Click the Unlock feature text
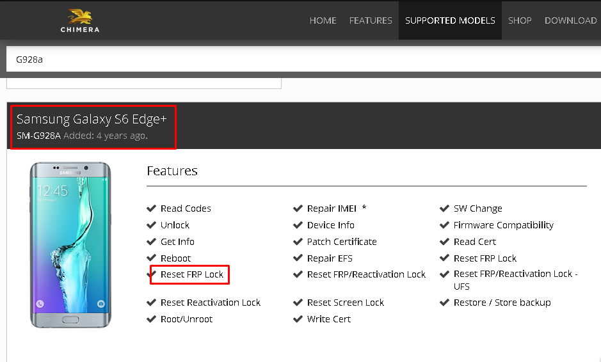 175,225
